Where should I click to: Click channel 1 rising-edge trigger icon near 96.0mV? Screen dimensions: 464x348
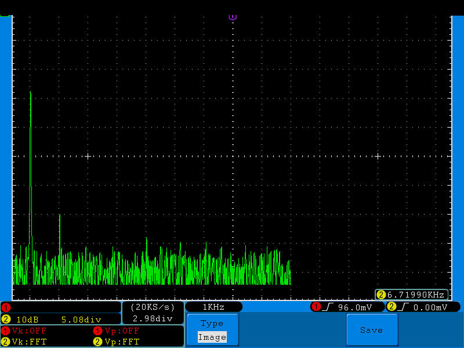(x=327, y=307)
